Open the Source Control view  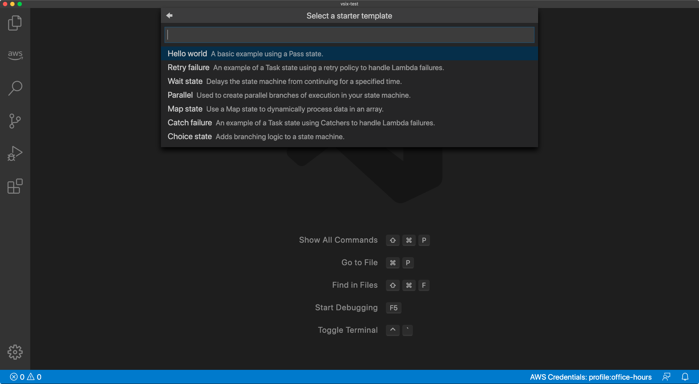pos(15,121)
